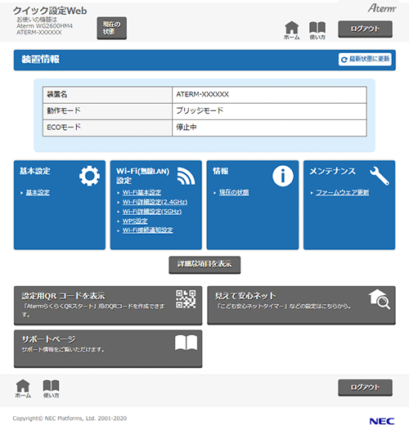Viewport: 409px width, 430px height.
Task: Open ファームウェア更新 link
Action: [342, 192]
